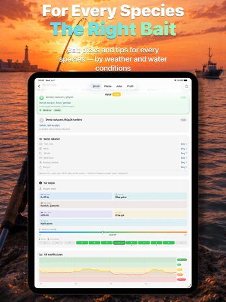This screenshot has height=302, width=226.
Task: Click the score badge on Deniz solucanı card
Action: coord(183,120)
